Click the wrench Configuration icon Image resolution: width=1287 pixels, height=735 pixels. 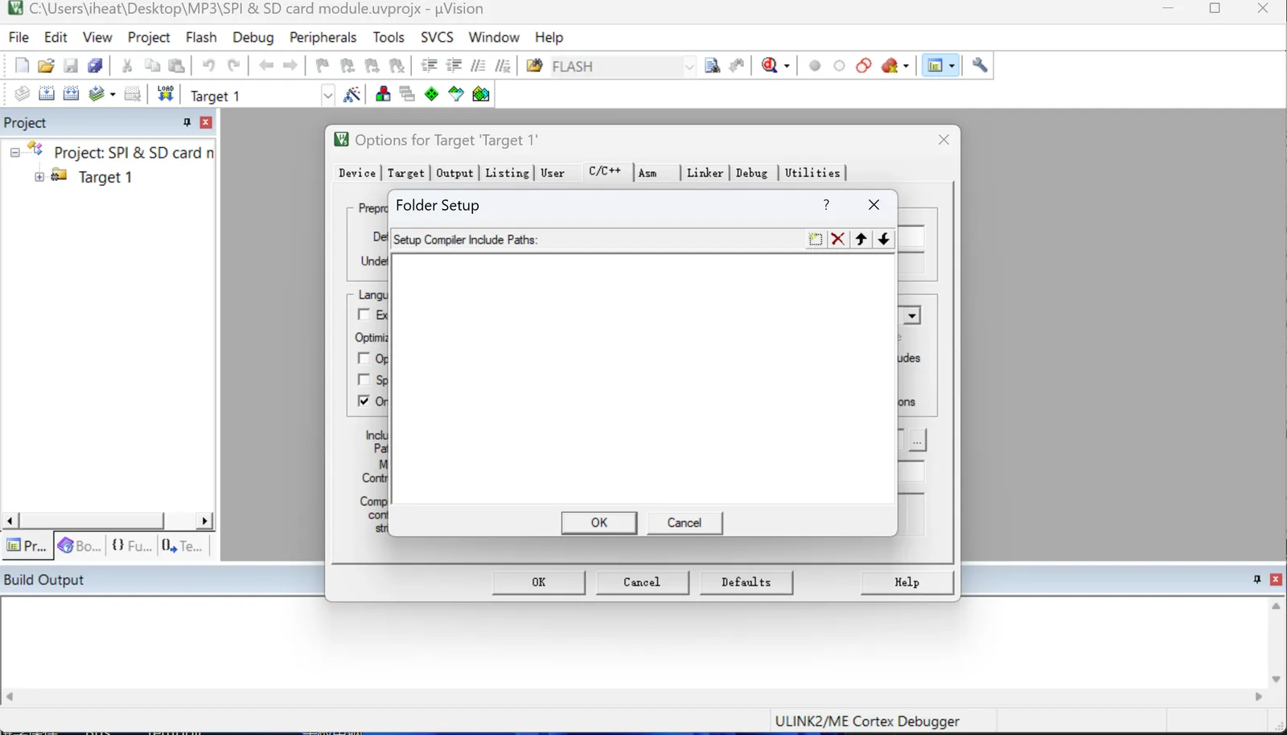coord(980,66)
